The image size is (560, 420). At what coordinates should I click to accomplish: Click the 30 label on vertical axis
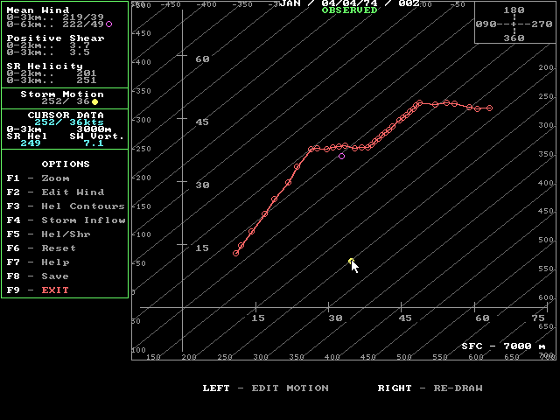(x=202, y=185)
